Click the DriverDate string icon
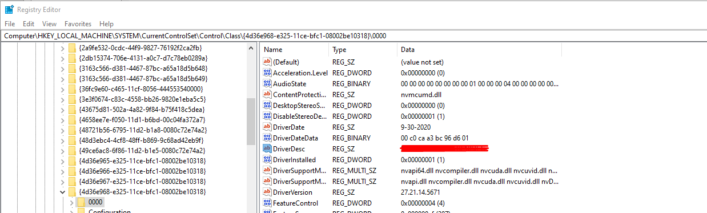 point(267,127)
